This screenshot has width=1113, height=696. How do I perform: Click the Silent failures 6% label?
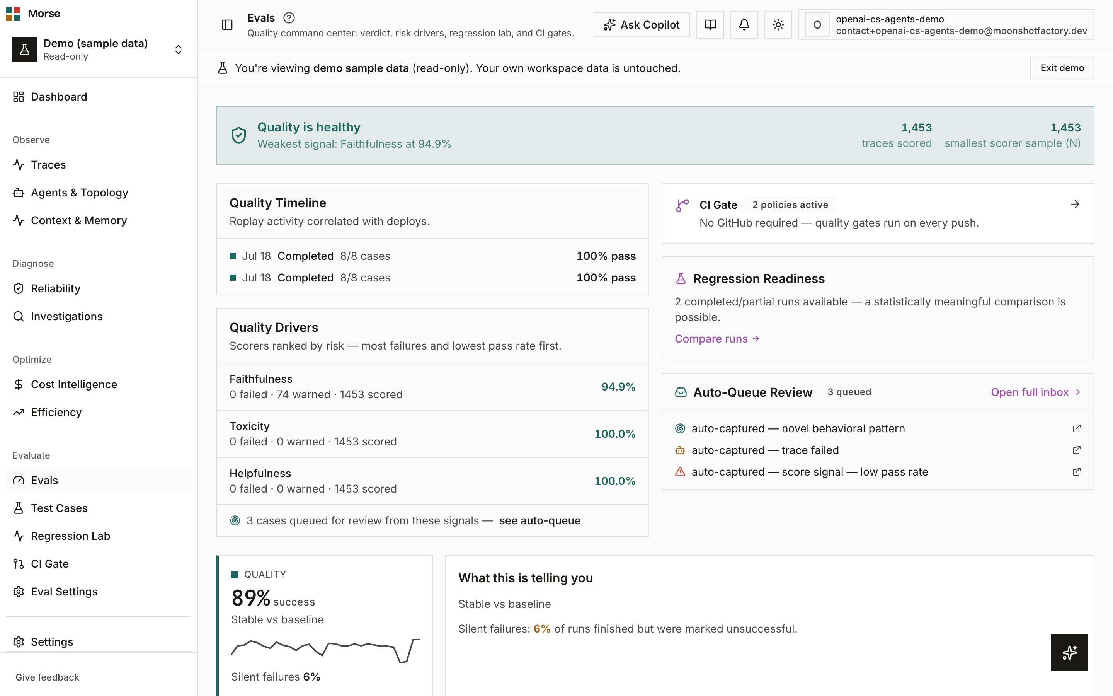point(276,677)
